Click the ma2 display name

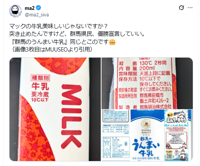point(30,8)
